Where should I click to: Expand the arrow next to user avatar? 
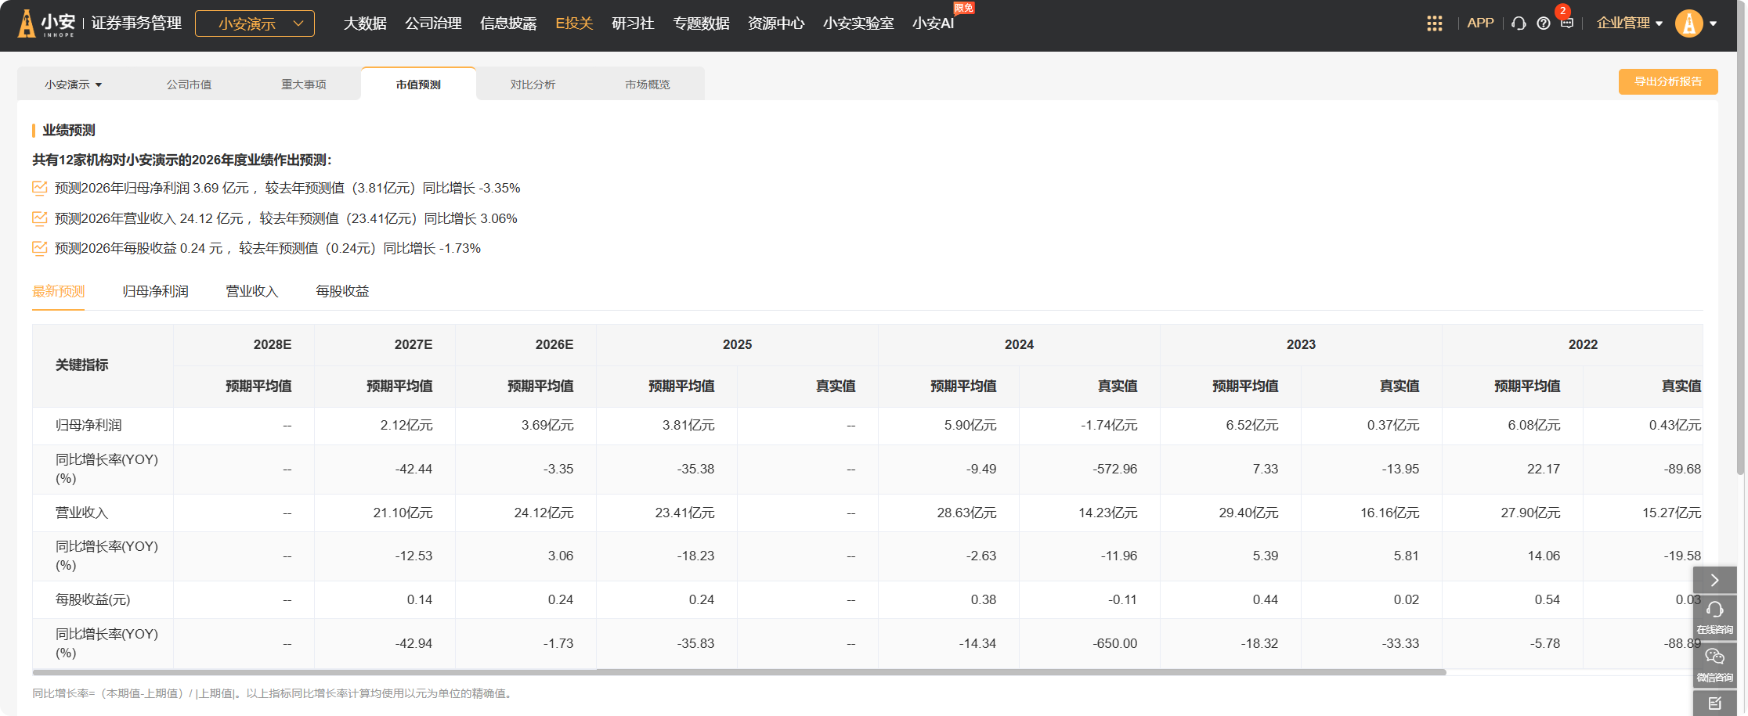(1714, 23)
